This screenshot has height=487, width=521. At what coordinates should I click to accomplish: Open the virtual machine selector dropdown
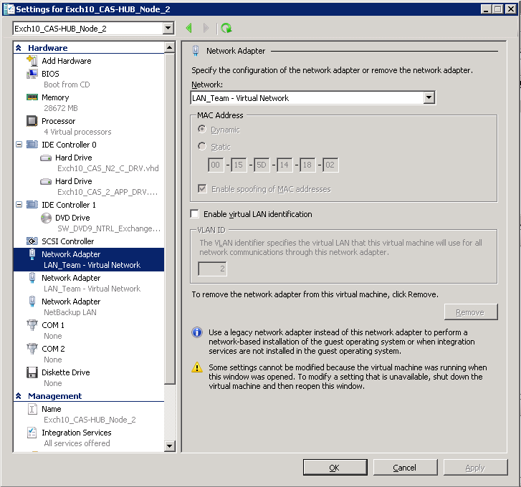[168, 29]
